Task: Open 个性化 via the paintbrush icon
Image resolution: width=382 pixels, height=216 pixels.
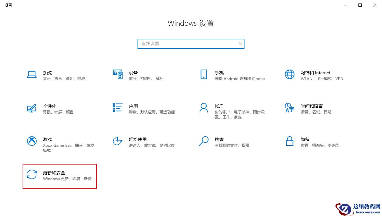Action: point(32,108)
